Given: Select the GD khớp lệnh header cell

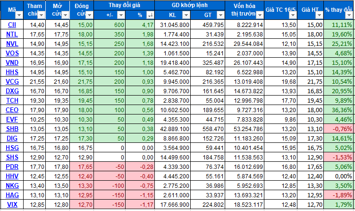Looking at the screenshot, I should coord(190,5).
